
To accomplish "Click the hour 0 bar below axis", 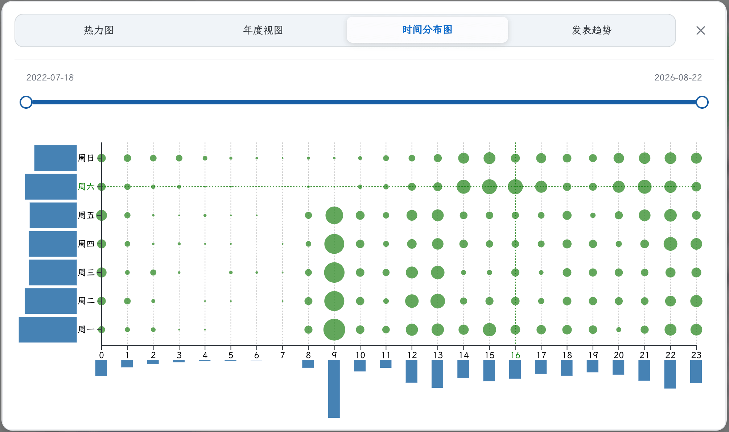I will [x=101, y=368].
